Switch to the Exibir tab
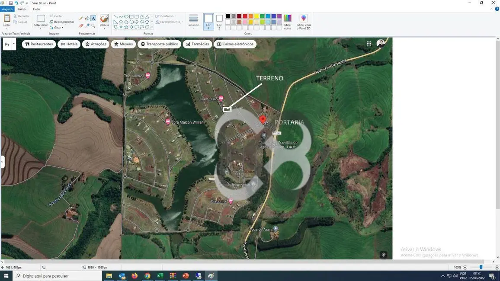 37,9
